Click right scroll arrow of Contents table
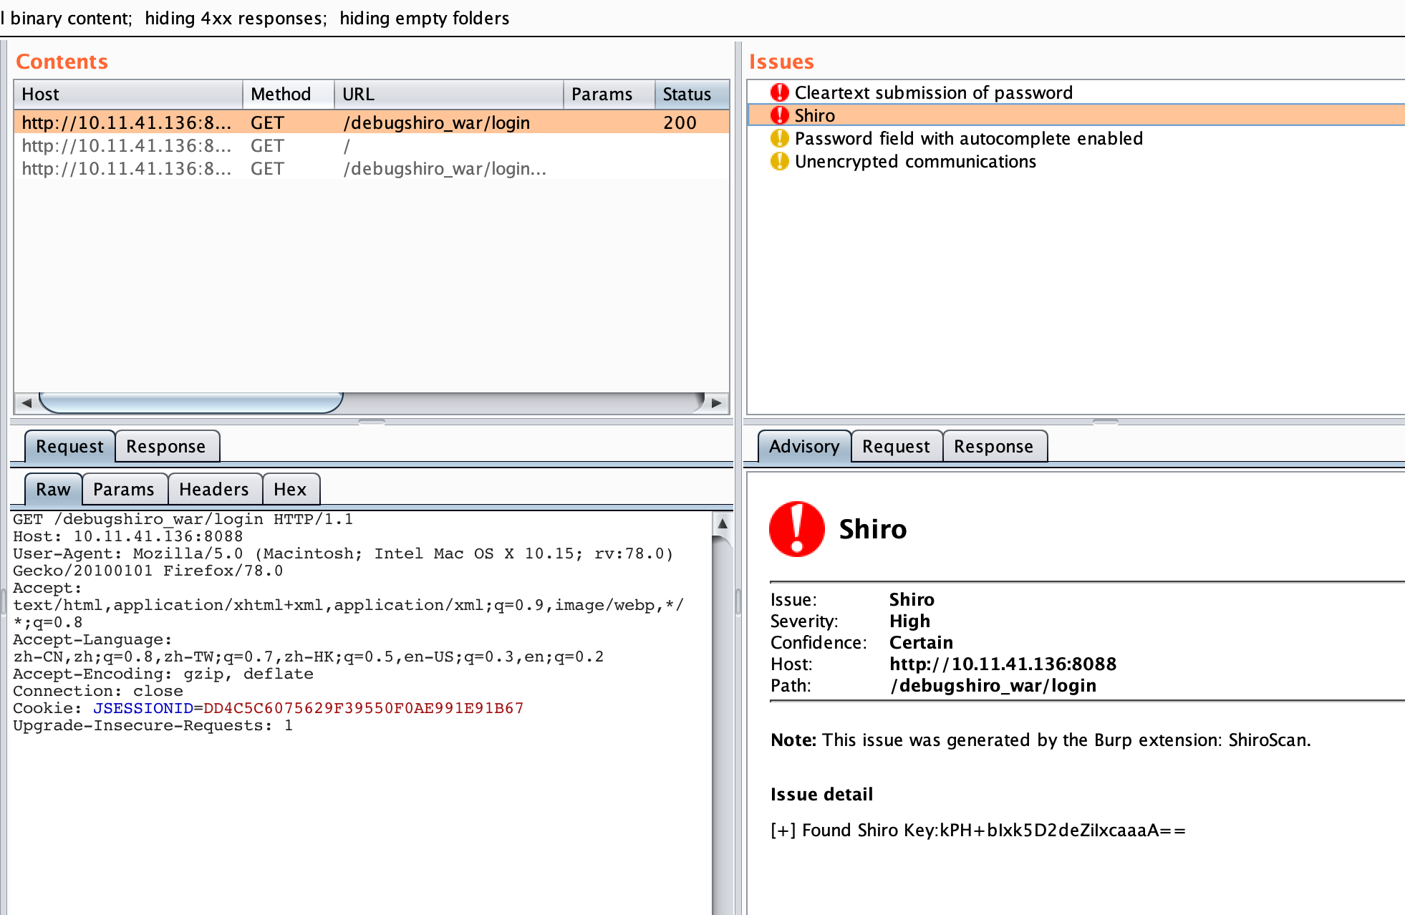Screen dimensions: 1405x915 point(716,403)
